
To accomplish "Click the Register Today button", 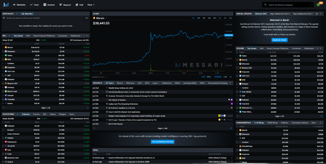I will [x=279, y=40].
